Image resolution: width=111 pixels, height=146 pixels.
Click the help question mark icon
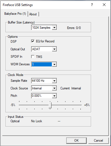click(92, 5)
